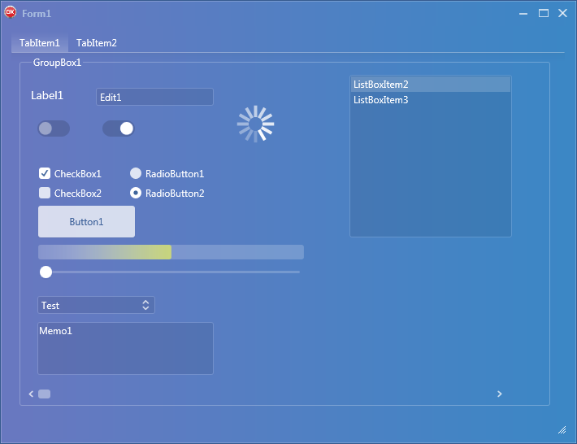Click the scrollbar left arrow
The image size is (577, 444).
(31, 394)
